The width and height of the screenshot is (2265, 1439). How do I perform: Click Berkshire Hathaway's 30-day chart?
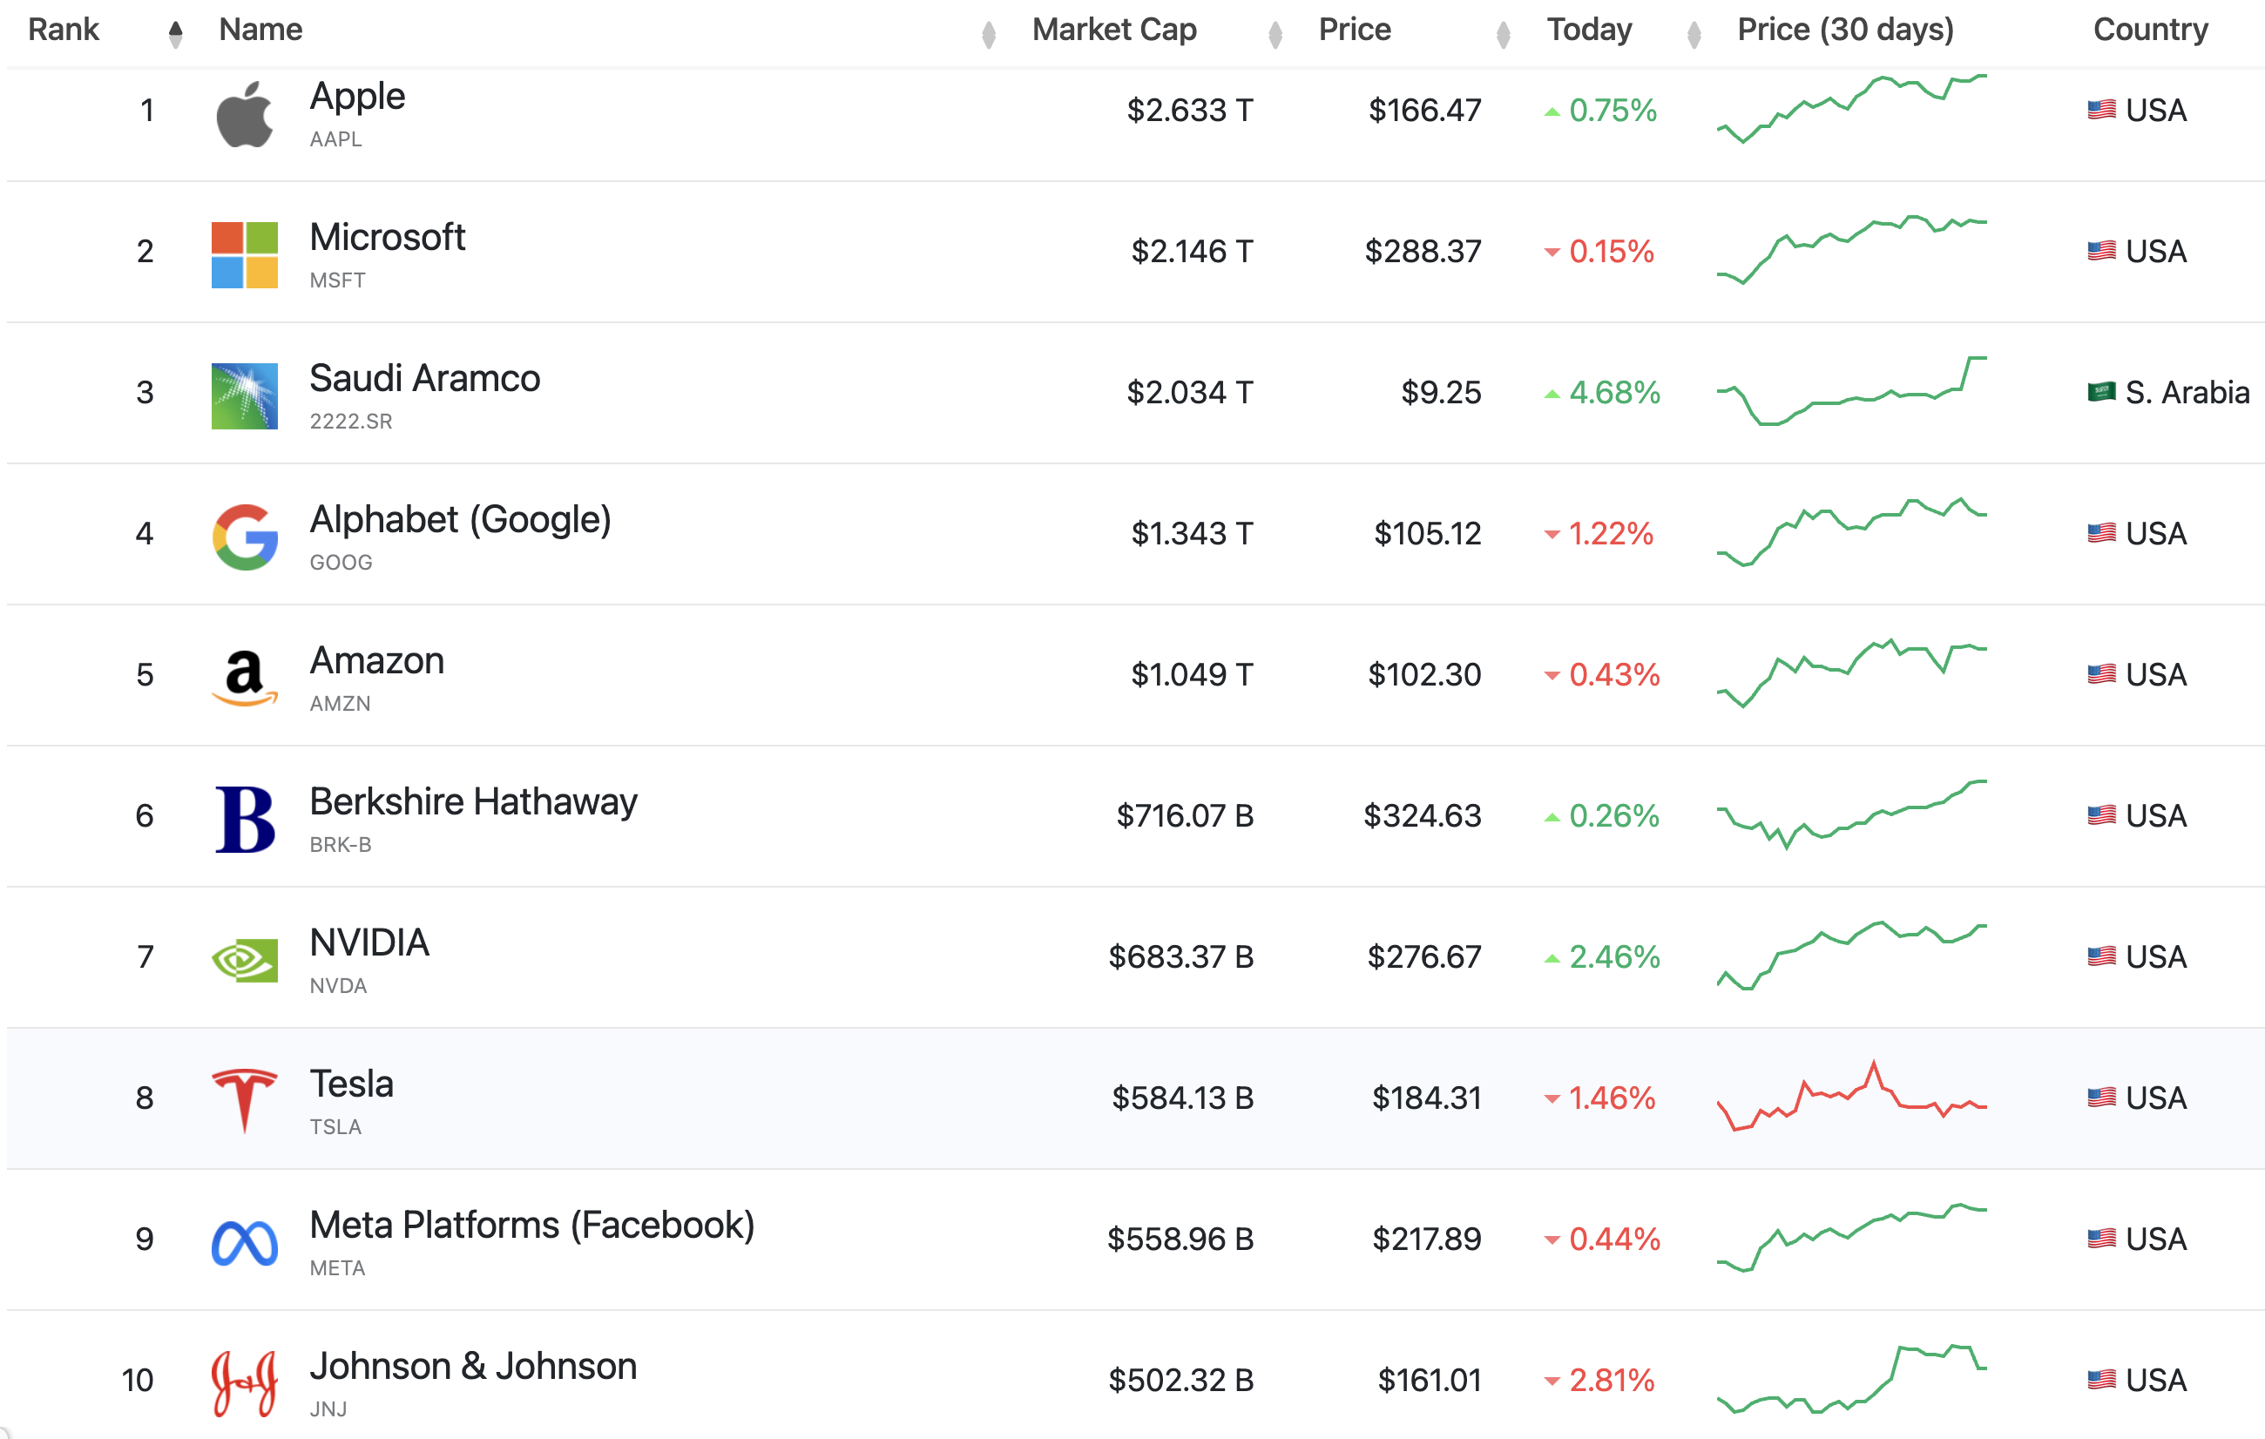coord(1851,814)
